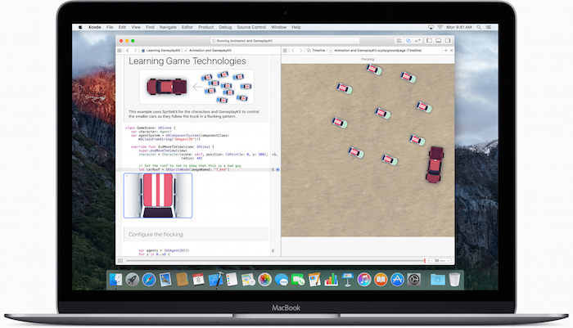Click the AirPlay display icon in menu bar
Image resolution: width=573 pixels, height=328 pixels.
tap(431, 27)
